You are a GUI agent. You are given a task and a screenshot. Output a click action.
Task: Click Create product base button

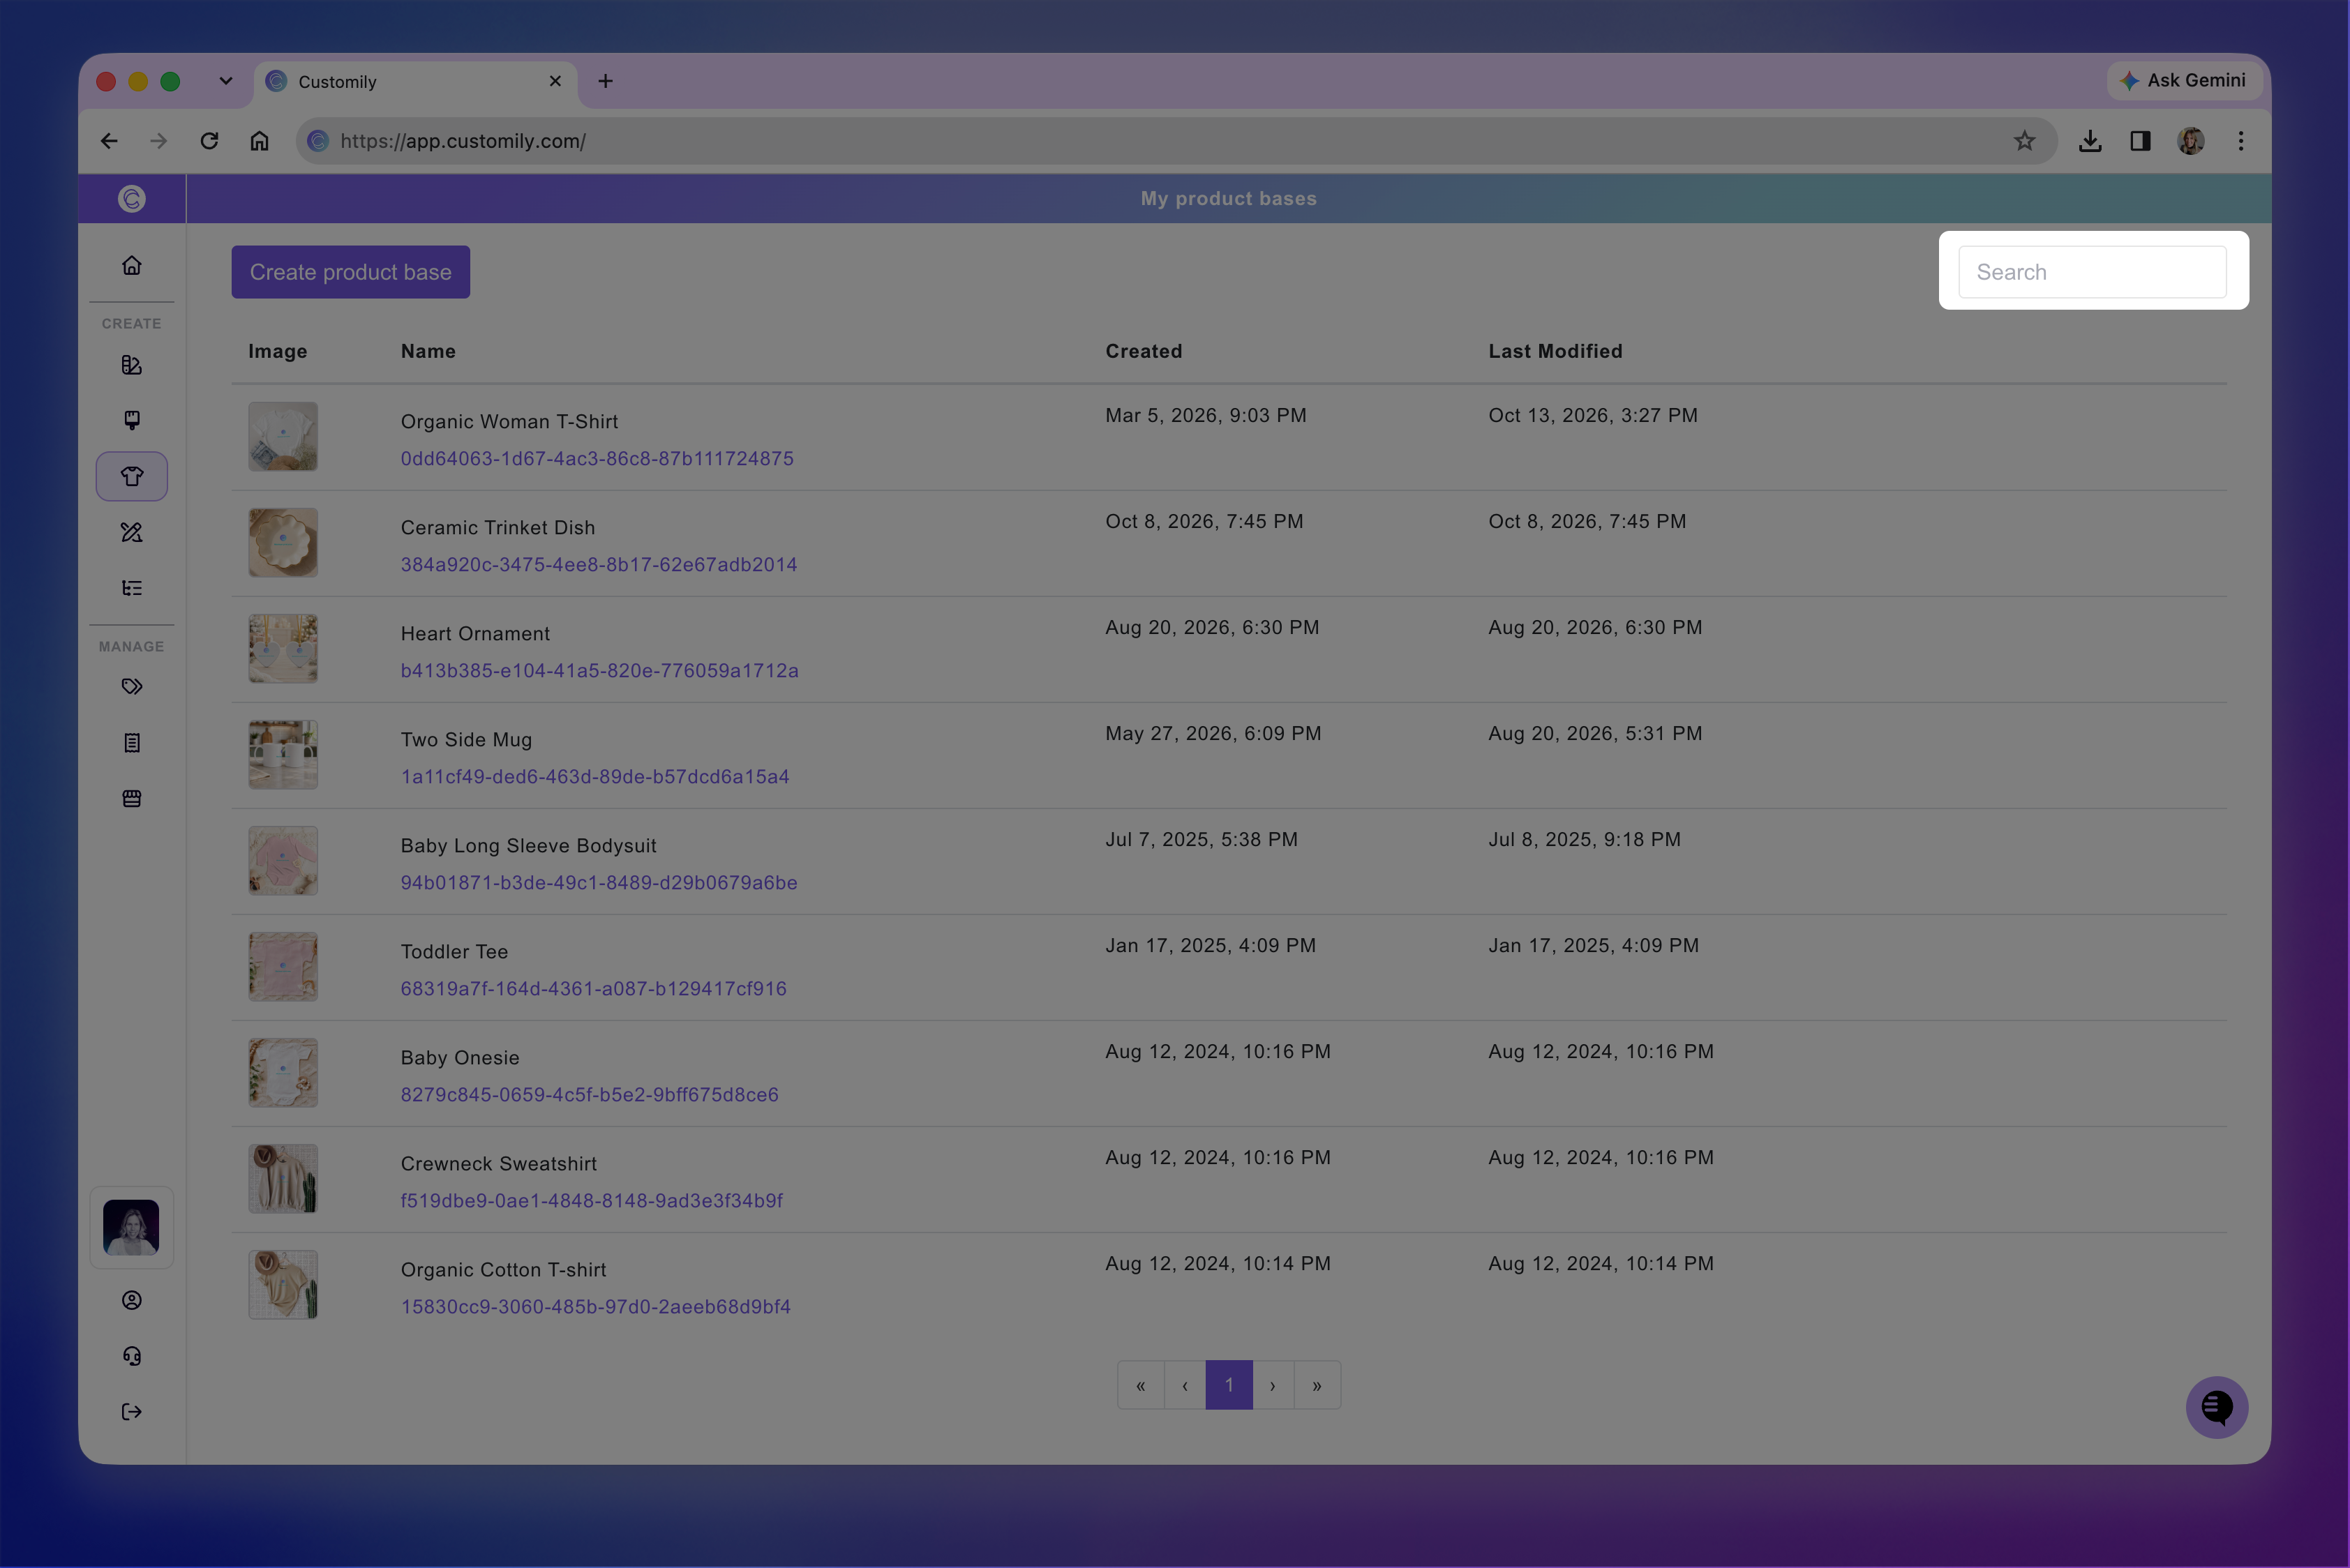coord(351,272)
